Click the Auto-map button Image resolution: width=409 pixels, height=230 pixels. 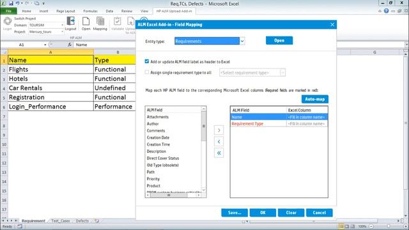coord(315,99)
